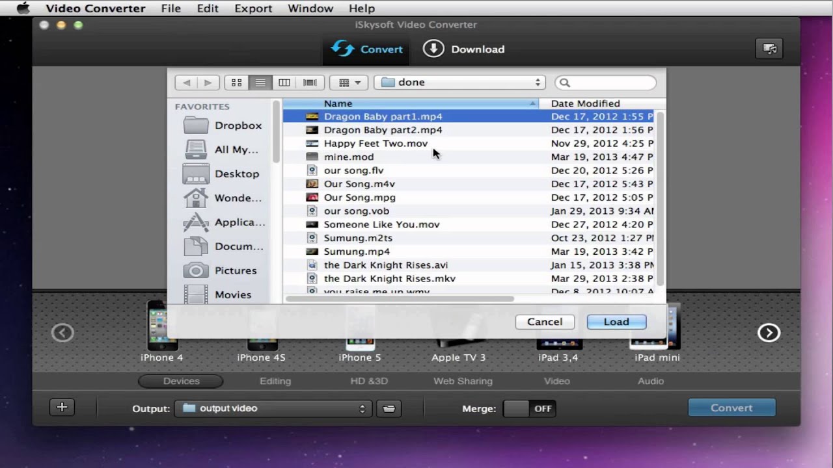Sort files by Name column header
833x468 pixels.
411,103
